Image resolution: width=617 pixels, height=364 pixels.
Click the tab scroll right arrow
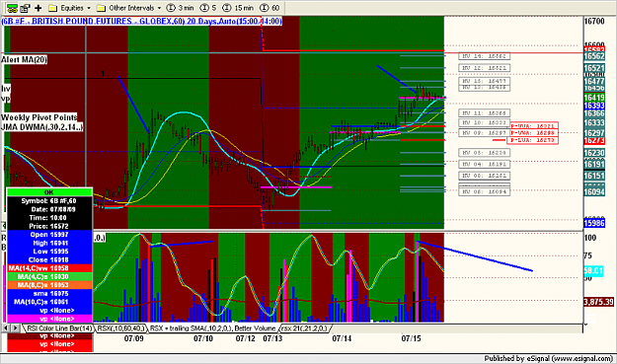15,328
